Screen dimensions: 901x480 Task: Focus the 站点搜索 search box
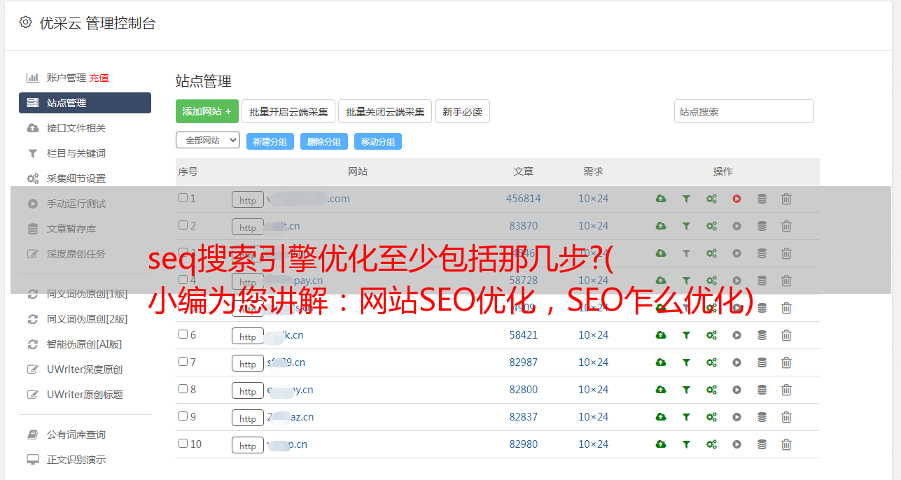click(744, 111)
